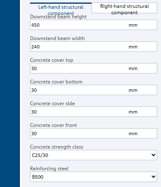Select the Concrete cover side field
This screenshot has height=187, width=161.
[94, 112]
